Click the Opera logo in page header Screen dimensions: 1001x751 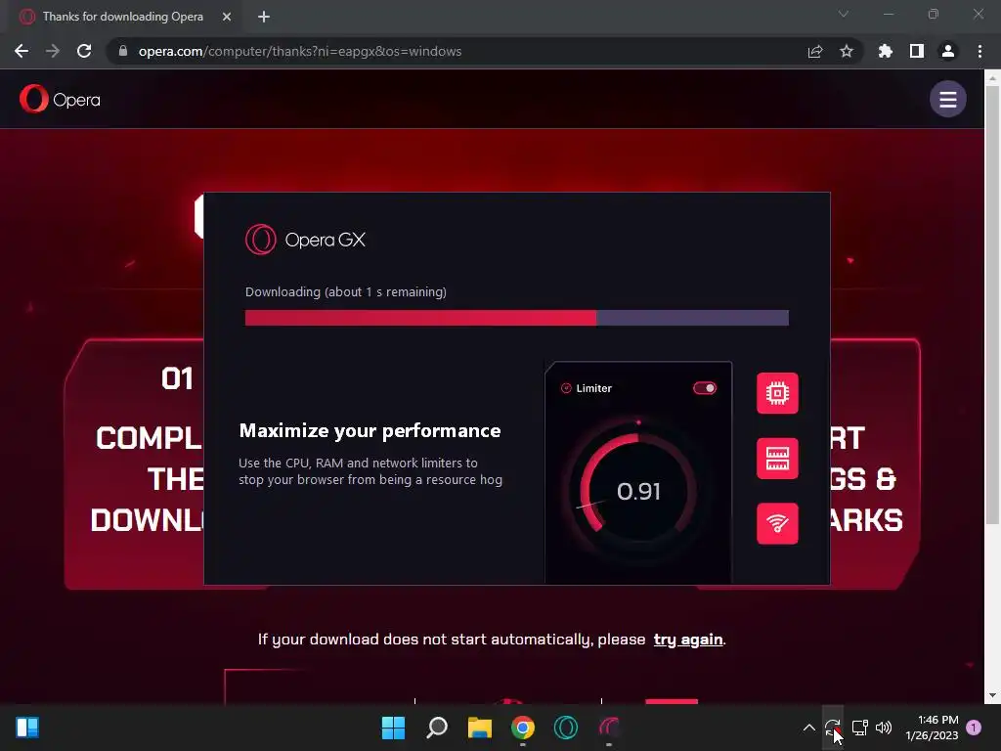pyautogui.click(x=60, y=99)
